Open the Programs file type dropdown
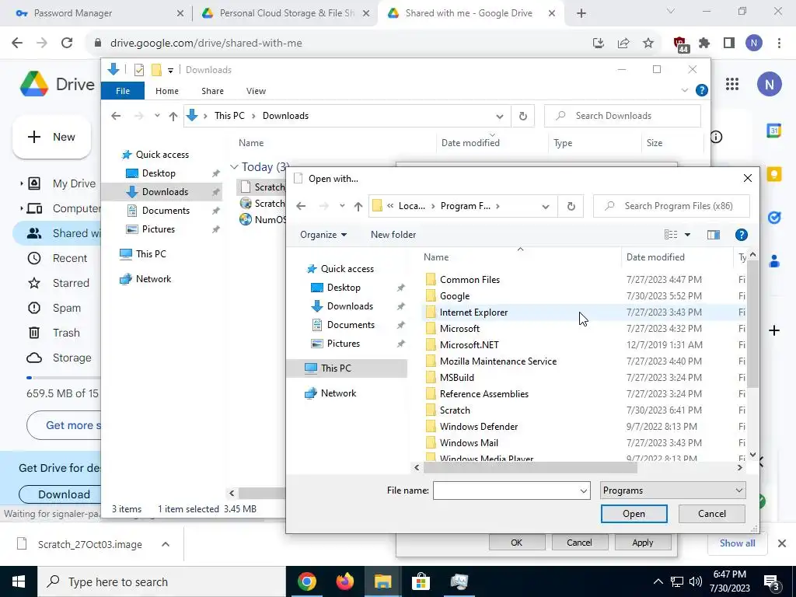Screen dimensions: 796x597 tap(672, 491)
